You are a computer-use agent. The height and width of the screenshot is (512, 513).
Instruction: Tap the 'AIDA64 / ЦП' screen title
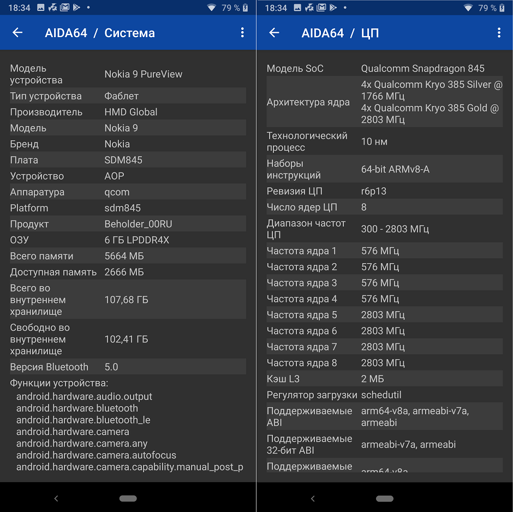(340, 33)
